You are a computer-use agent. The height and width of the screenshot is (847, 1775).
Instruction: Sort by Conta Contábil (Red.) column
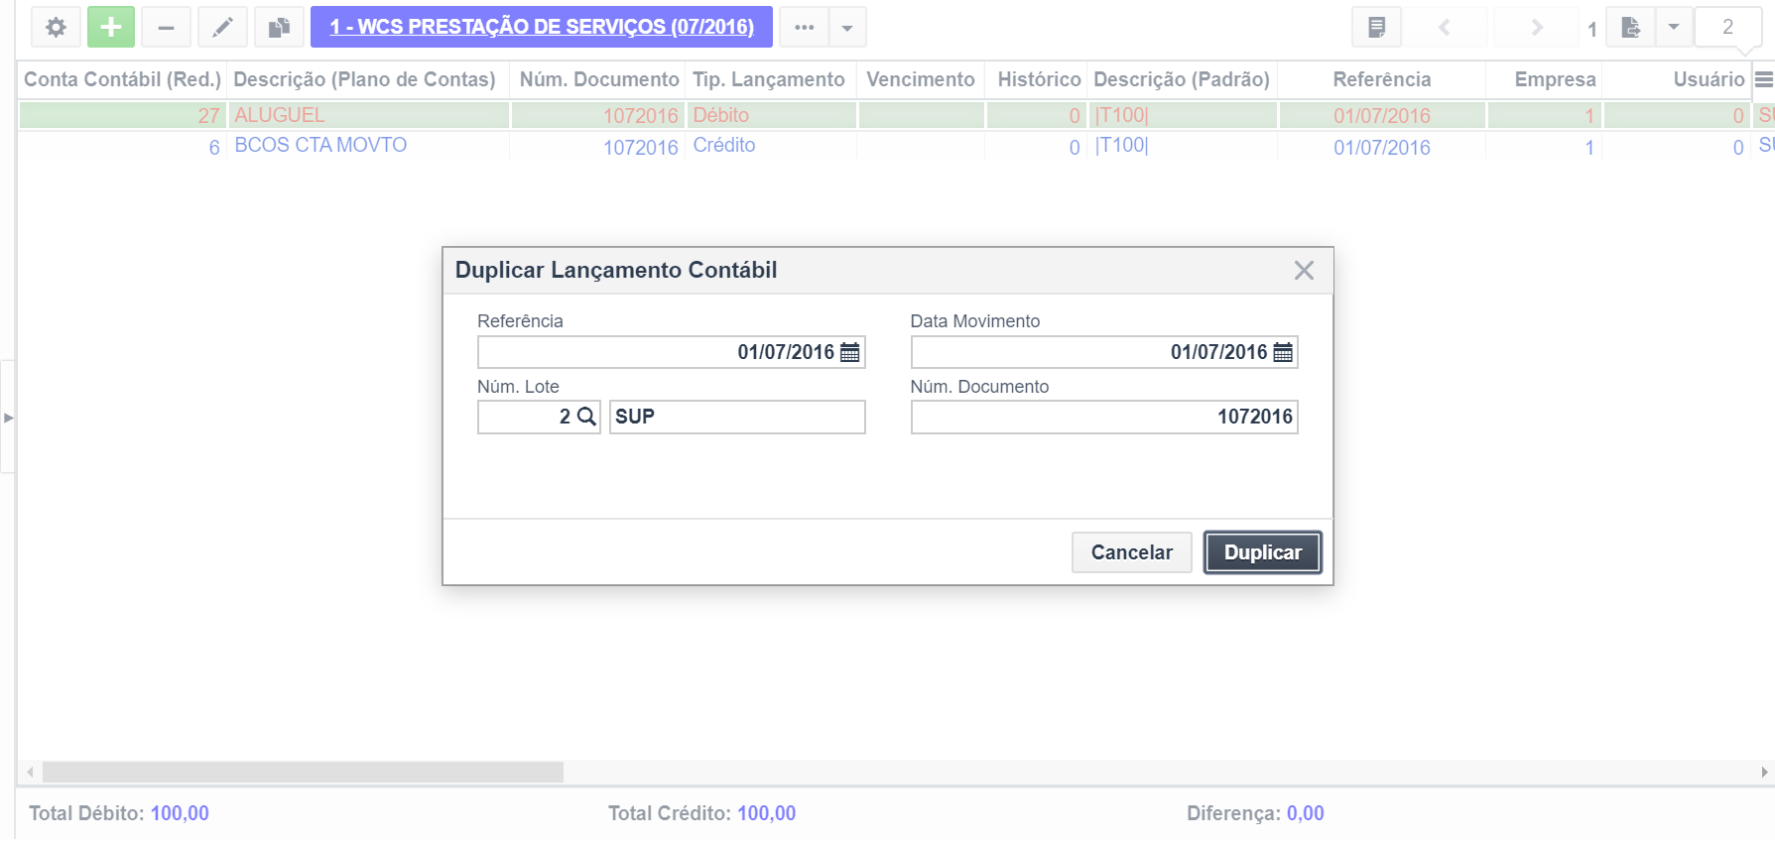(x=122, y=79)
